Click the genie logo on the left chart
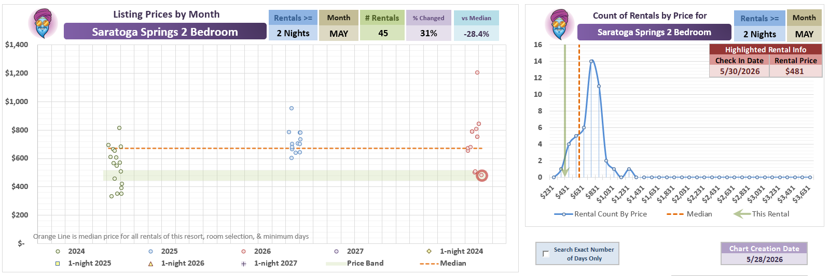This screenshot has width=829, height=276. click(x=43, y=23)
